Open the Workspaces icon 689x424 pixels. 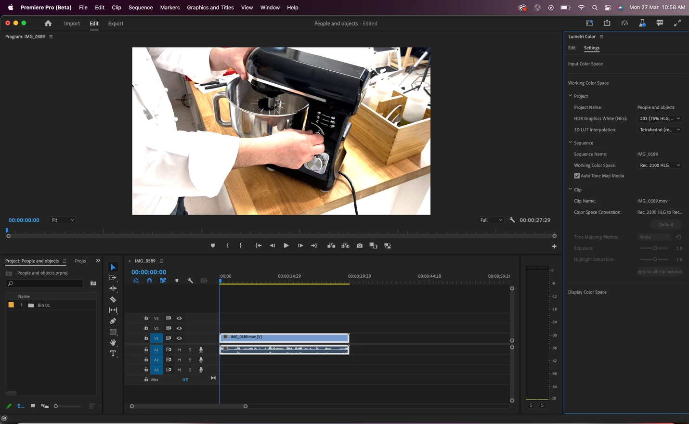click(x=589, y=23)
